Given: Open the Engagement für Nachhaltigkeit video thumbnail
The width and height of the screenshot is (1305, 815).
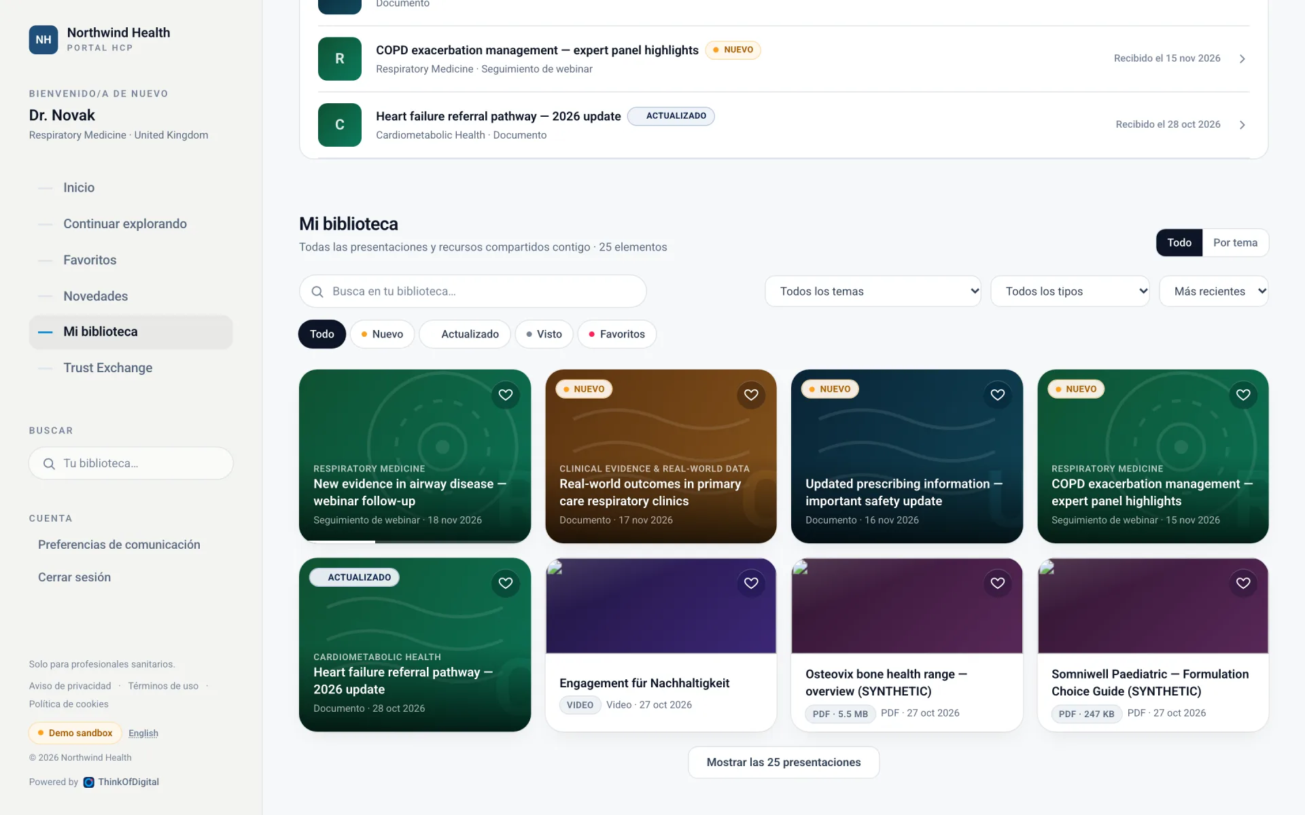Looking at the screenshot, I should (661, 606).
